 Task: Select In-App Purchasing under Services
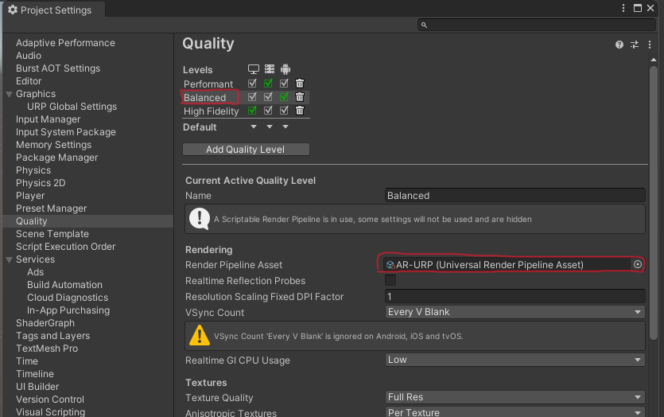coord(68,310)
